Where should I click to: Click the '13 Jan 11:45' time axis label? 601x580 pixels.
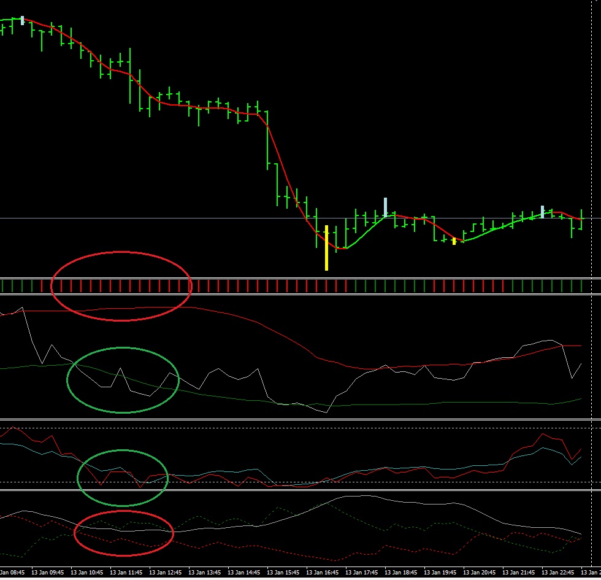click(x=126, y=572)
